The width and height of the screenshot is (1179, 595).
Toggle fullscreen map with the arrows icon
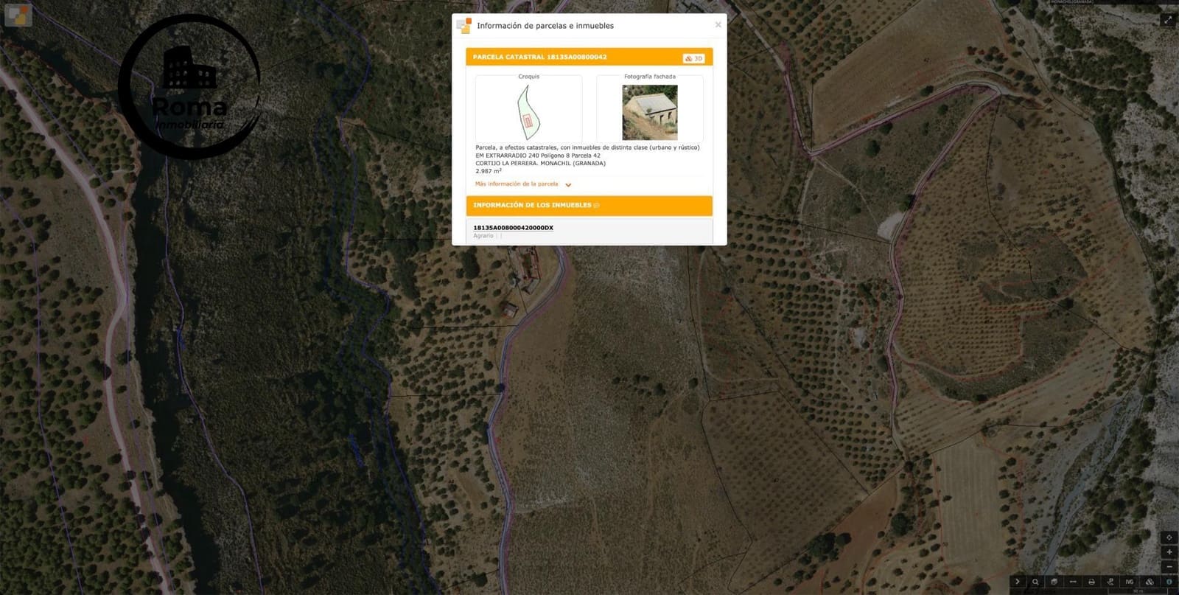coord(1168,20)
